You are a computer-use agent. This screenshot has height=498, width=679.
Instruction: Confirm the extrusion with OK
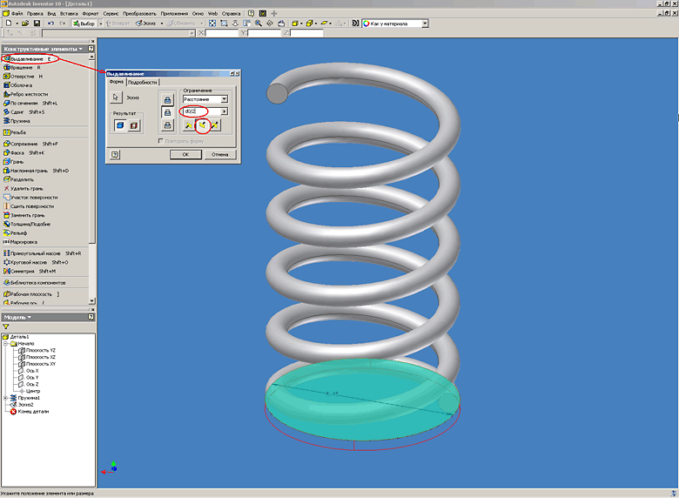[x=185, y=154]
